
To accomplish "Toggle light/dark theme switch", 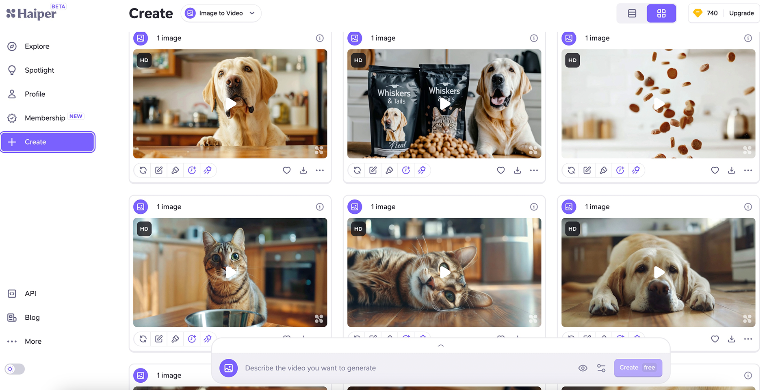I will click(15, 369).
